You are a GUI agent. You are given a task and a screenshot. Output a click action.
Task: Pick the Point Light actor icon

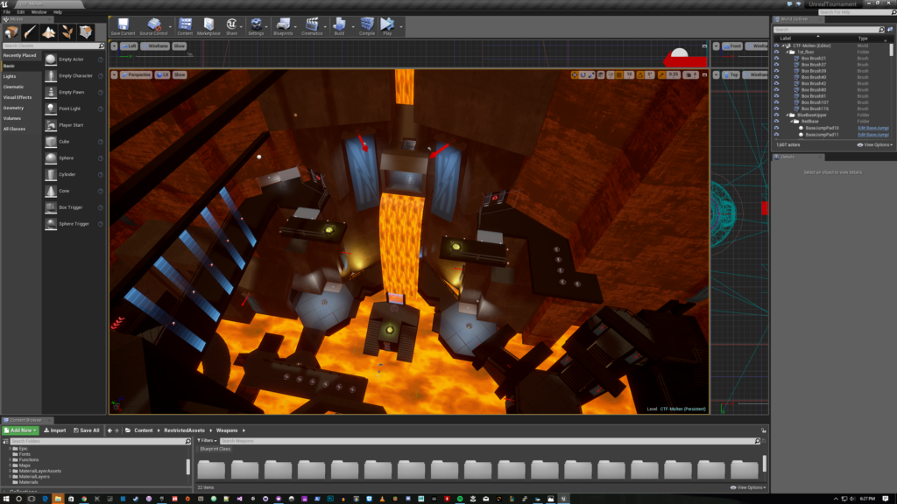click(51, 108)
